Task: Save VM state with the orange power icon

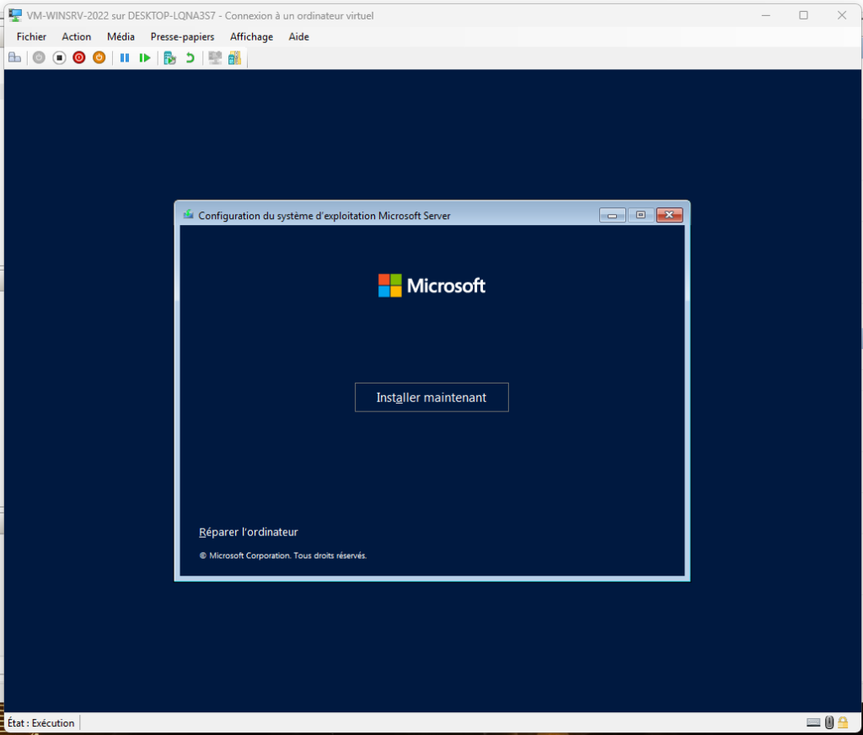Action: click(99, 57)
